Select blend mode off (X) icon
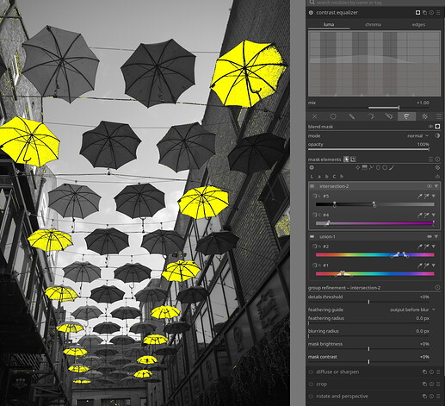 coord(315,116)
